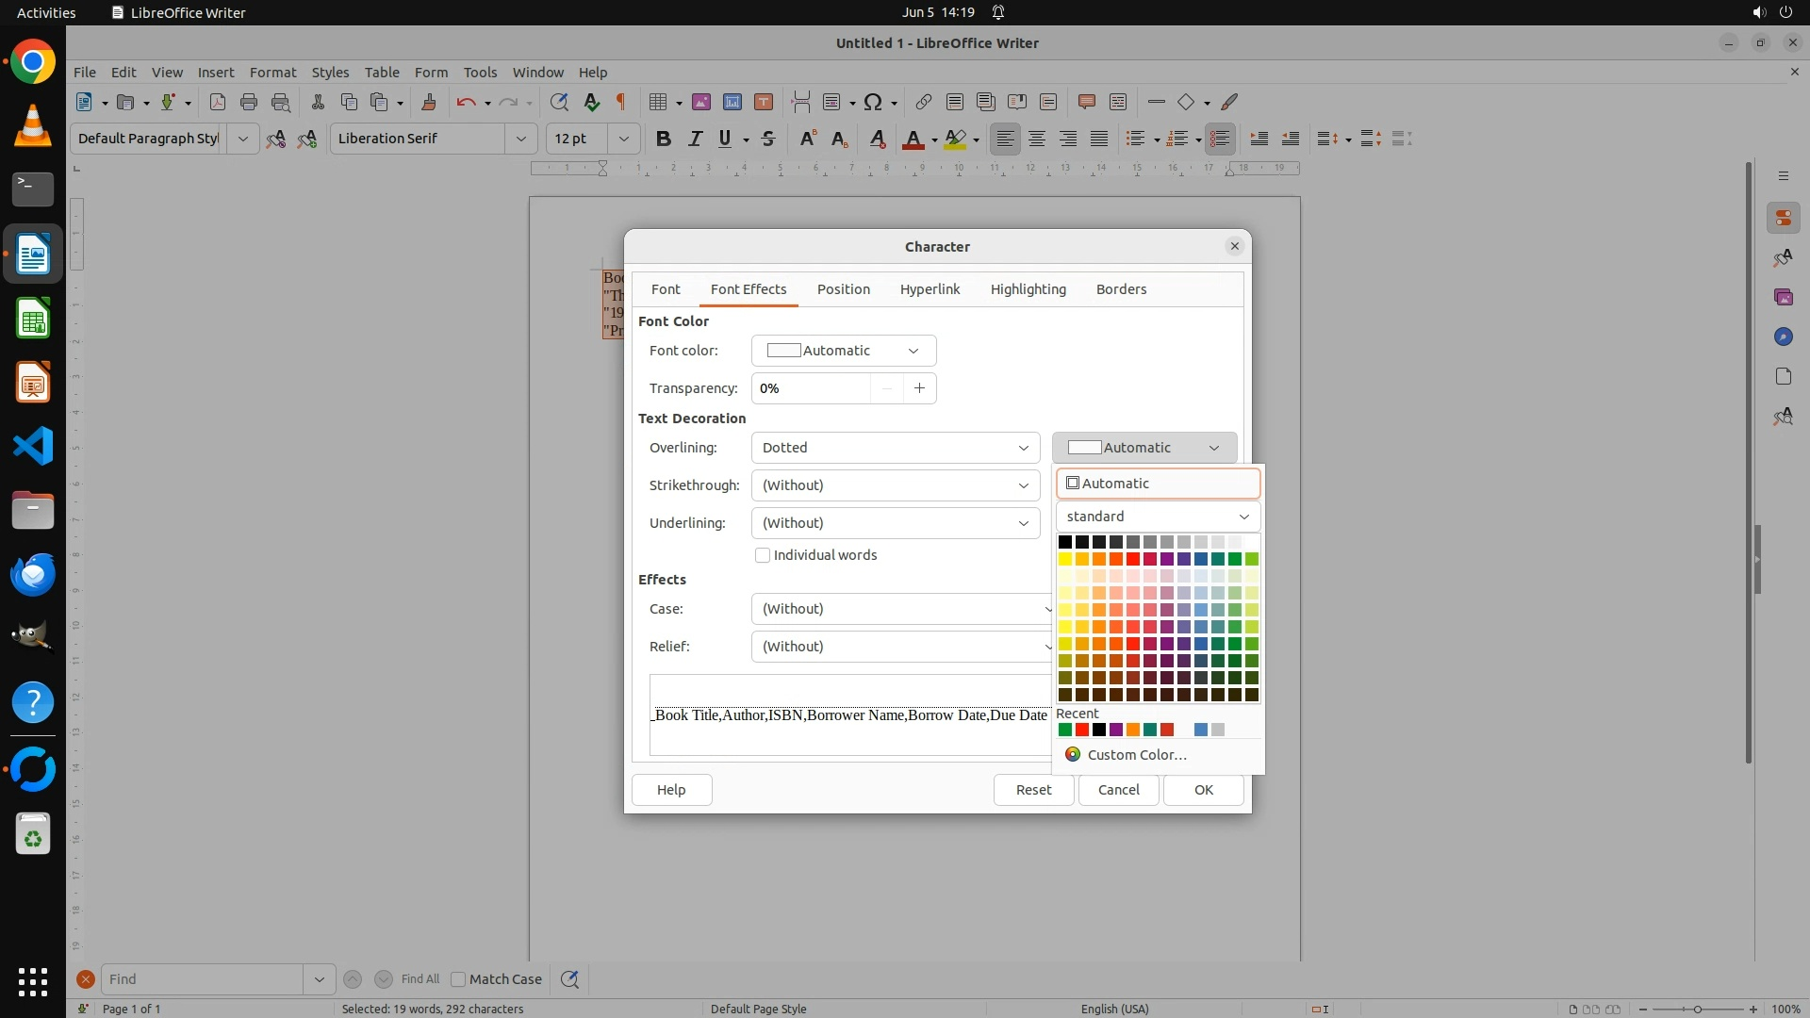
Task: Open the Font color dropdown
Action: tap(843, 351)
